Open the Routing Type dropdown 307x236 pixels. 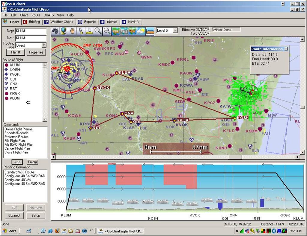pos(44,45)
